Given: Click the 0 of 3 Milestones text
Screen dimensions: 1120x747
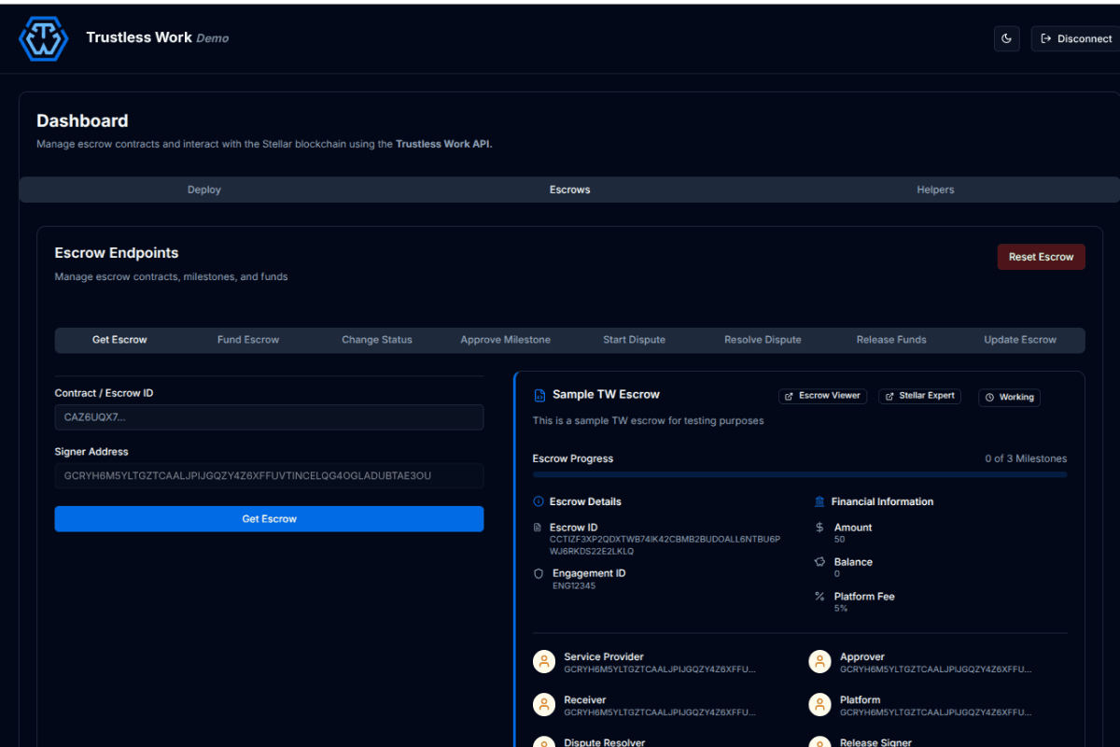Looking at the screenshot, I should pyautogui.click(x=1026, y=458).
